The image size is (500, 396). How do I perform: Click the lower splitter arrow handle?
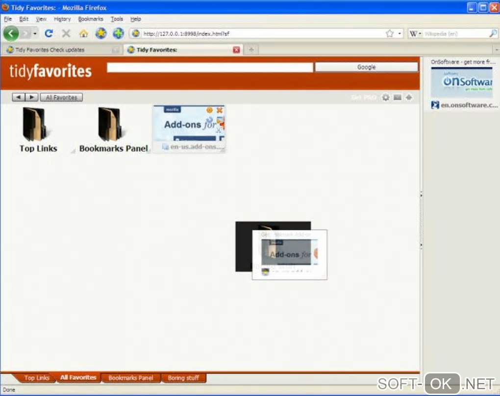[x=421, y=245]
